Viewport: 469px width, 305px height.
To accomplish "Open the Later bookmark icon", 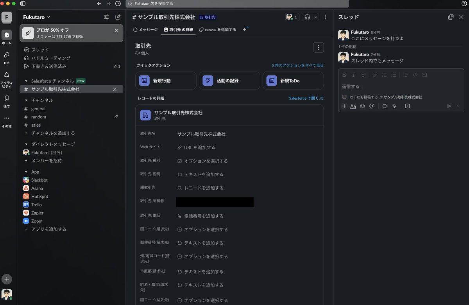I will tap(7, 98).
